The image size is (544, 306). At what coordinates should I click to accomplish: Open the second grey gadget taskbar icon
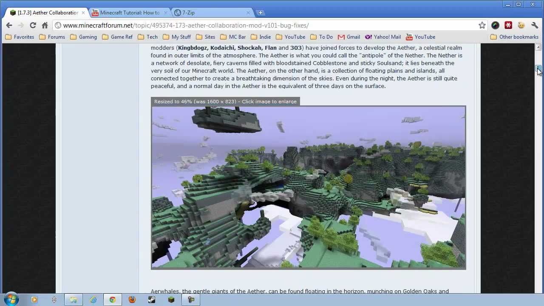click(54, 300)
